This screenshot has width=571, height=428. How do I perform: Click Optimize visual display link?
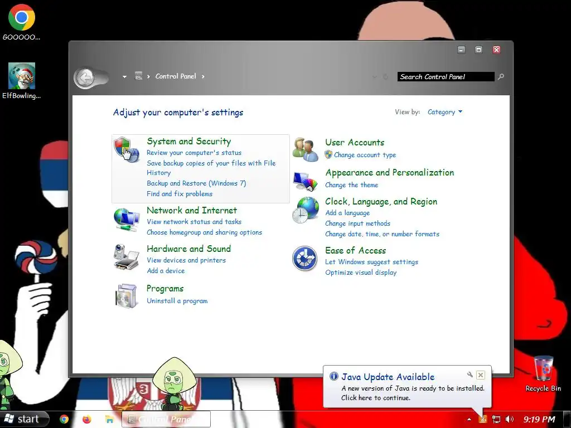361,273
